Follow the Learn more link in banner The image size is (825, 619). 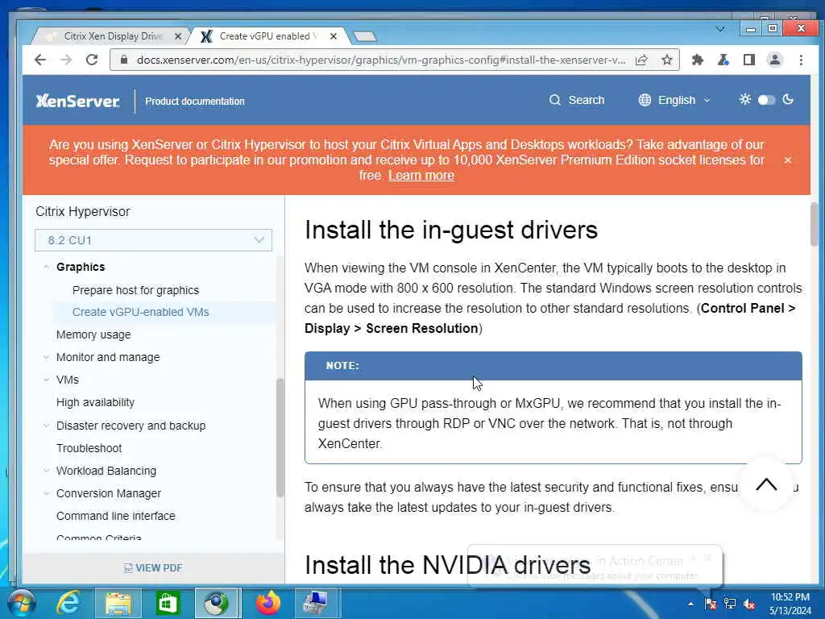click(x=421, y=175)
